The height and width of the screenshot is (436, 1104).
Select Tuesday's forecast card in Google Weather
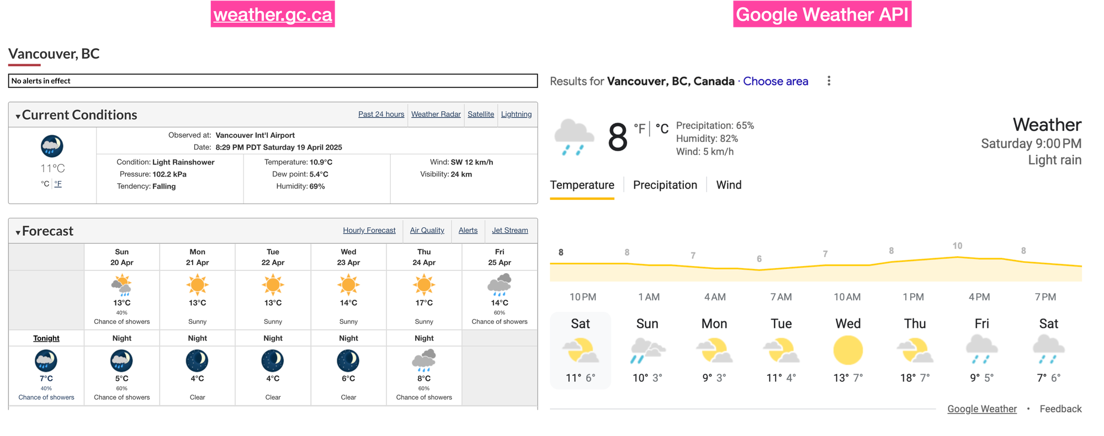(x=781, y=350)
